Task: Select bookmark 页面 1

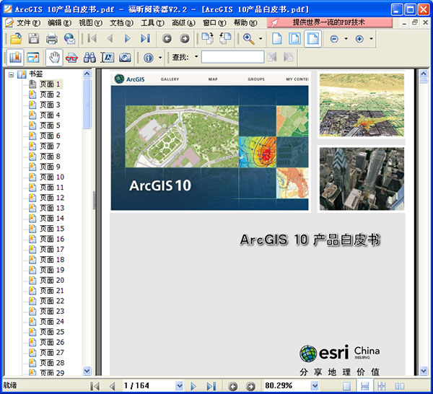Action: point(50,84)
